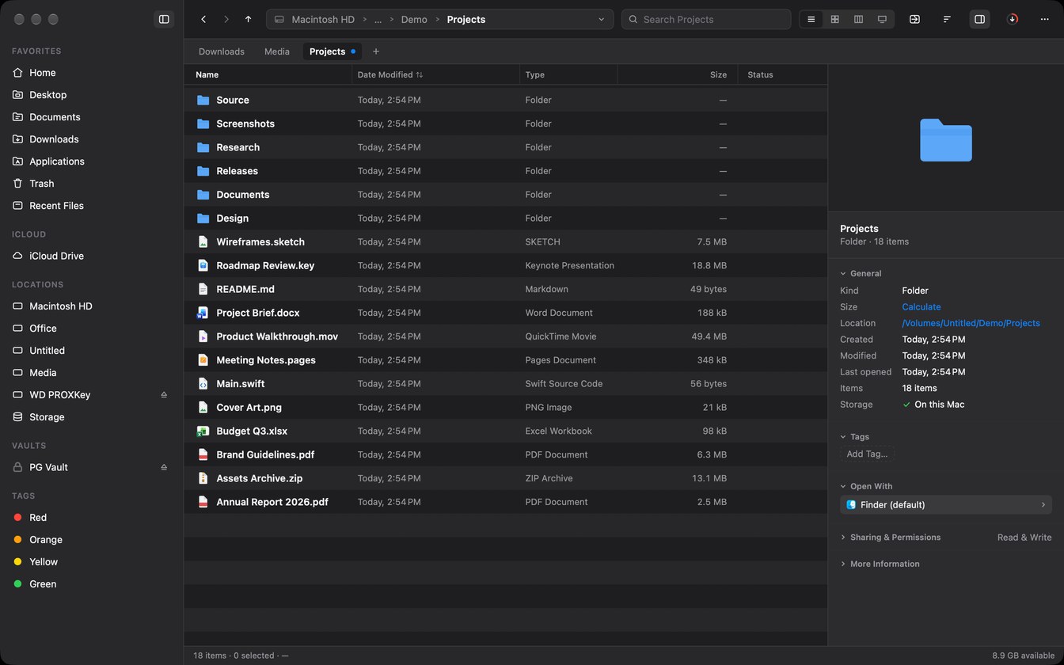The image size is (1064, 665).
Task: Select the Projects tab
Action: pyautogui.click(x=332, y=51)
